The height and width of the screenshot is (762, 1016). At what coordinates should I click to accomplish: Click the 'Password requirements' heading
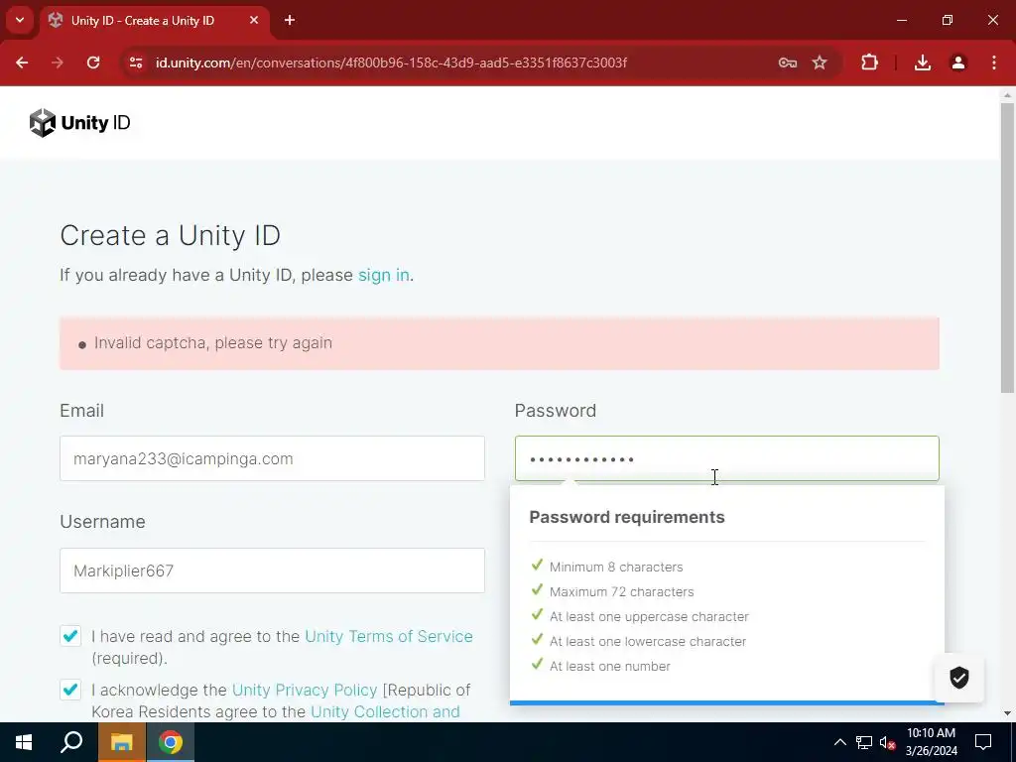[627, 517]
